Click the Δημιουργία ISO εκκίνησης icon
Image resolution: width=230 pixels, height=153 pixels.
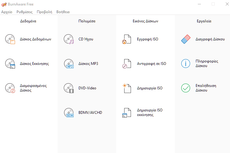pos(127,112)
